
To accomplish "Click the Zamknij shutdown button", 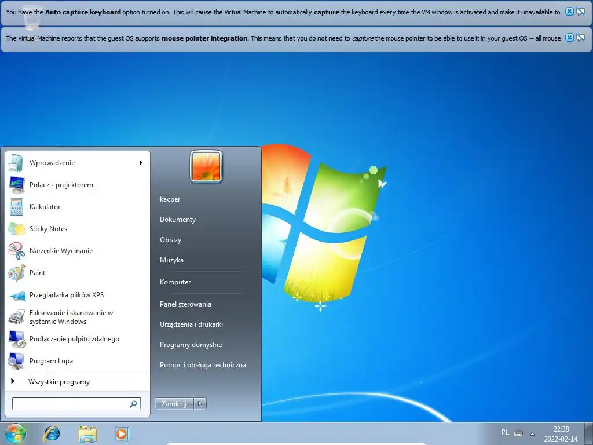I will click(x=174, y=404).
